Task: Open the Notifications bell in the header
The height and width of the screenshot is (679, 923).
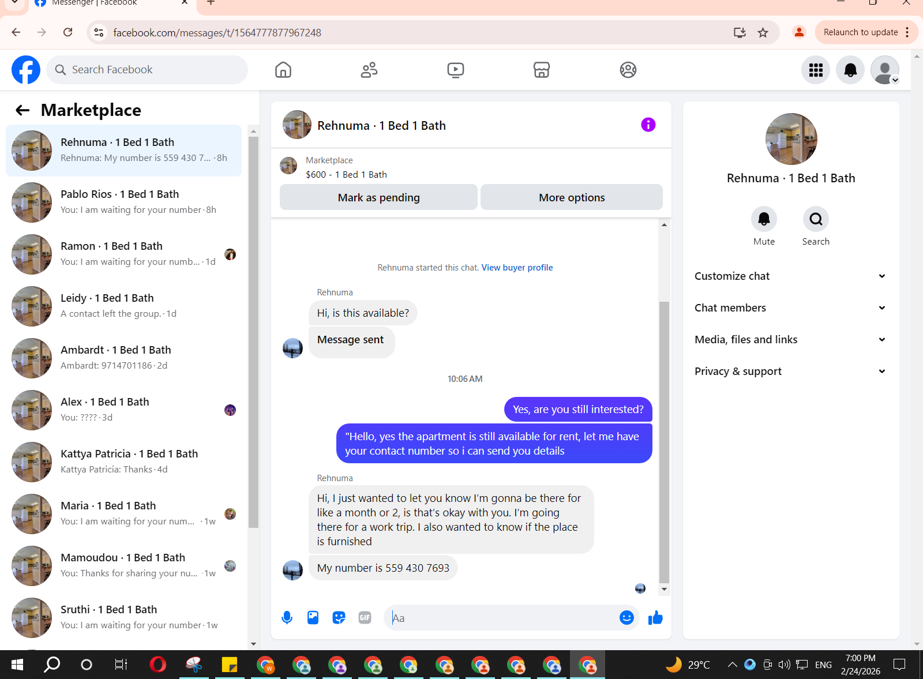Action: (x=850, y=70)
